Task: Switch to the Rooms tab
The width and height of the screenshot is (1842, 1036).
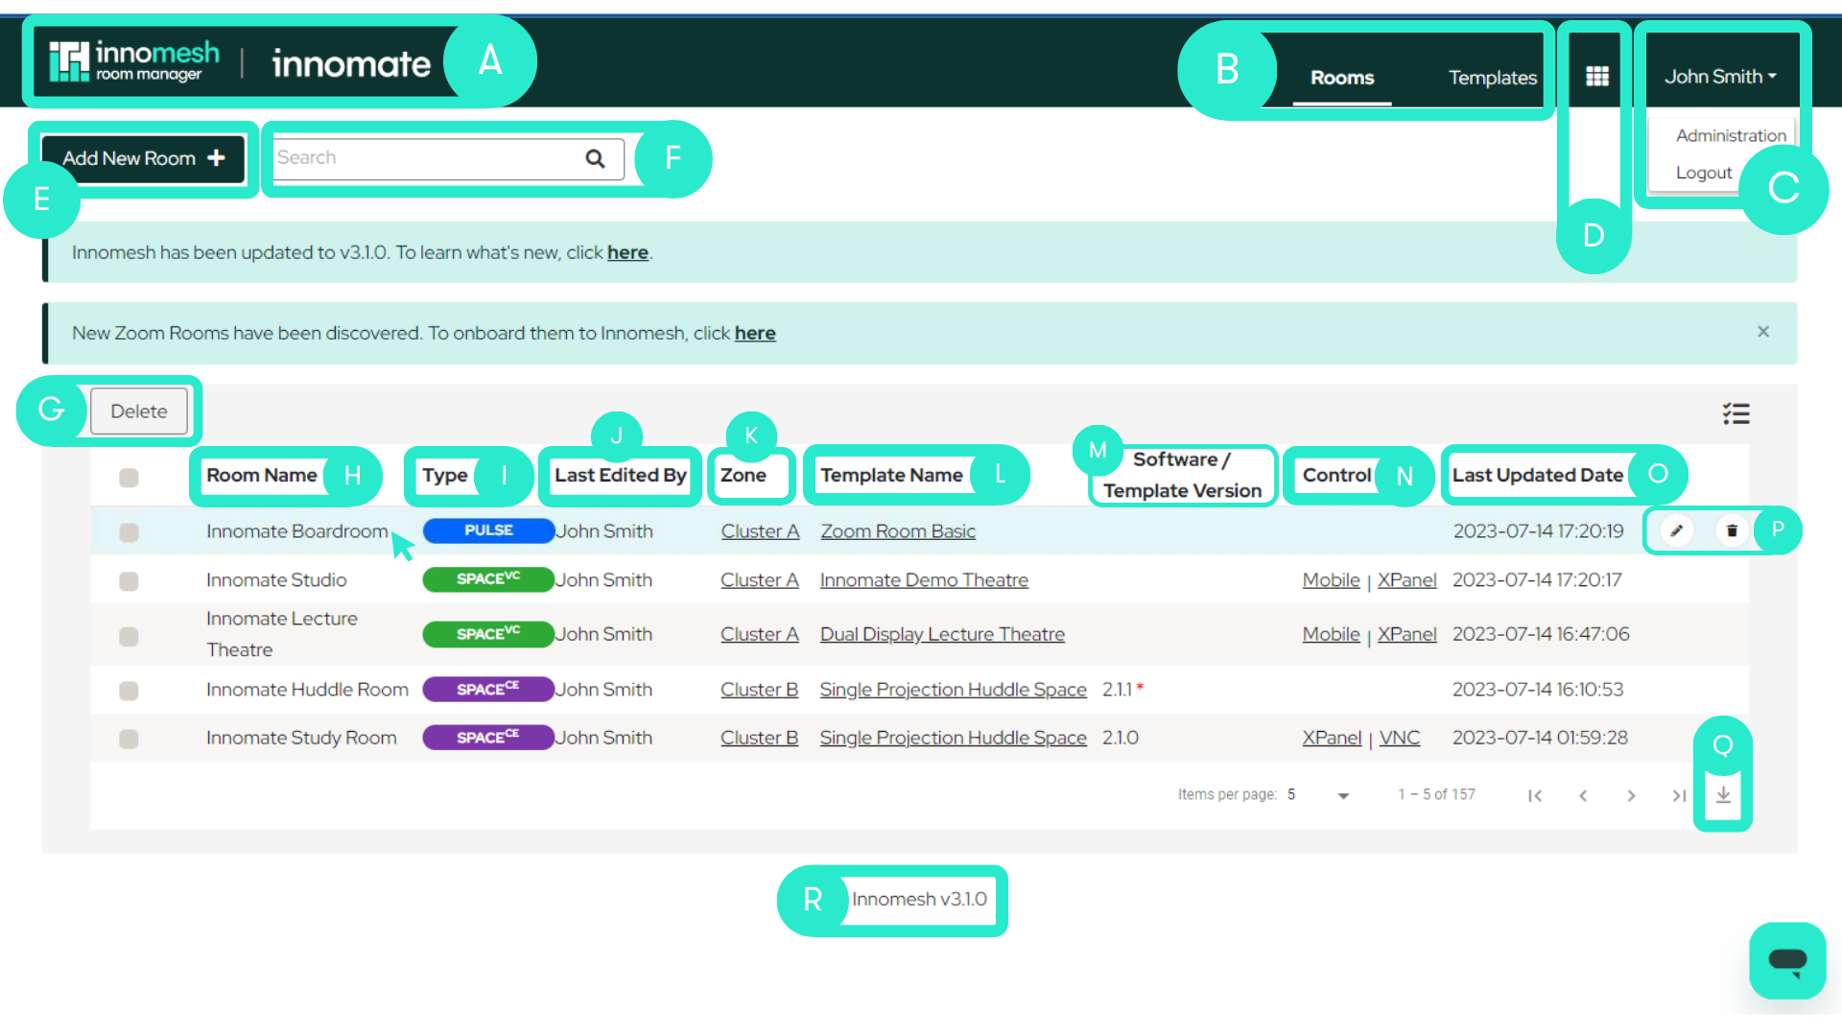Action: 1342,77
